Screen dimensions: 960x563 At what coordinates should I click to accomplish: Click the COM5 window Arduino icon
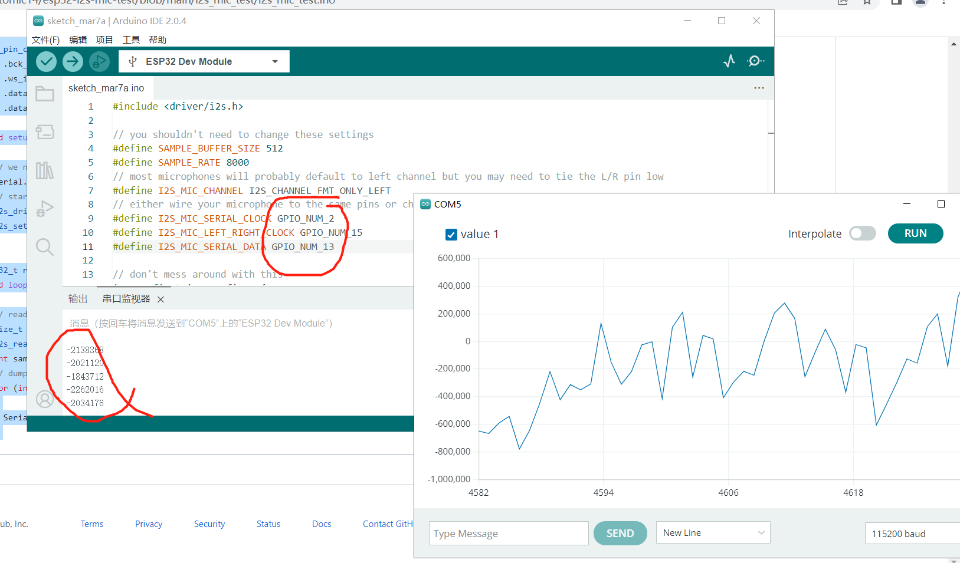(425, 204)
